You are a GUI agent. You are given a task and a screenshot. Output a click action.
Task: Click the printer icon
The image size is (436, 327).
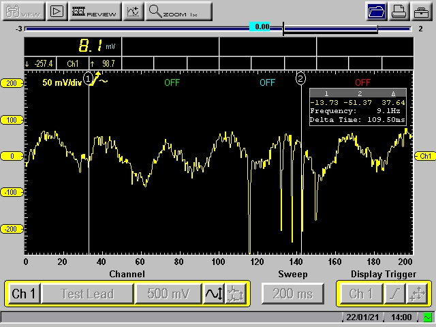click(399, 12)
